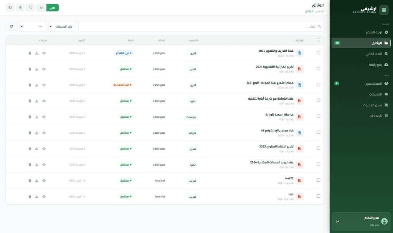Download تقرير الميزانية التقديرية 2024
Screen dimensions: 393x233
[37, 69]
